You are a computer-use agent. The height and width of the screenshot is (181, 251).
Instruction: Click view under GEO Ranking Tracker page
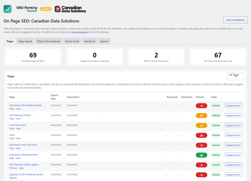[18, 119]
